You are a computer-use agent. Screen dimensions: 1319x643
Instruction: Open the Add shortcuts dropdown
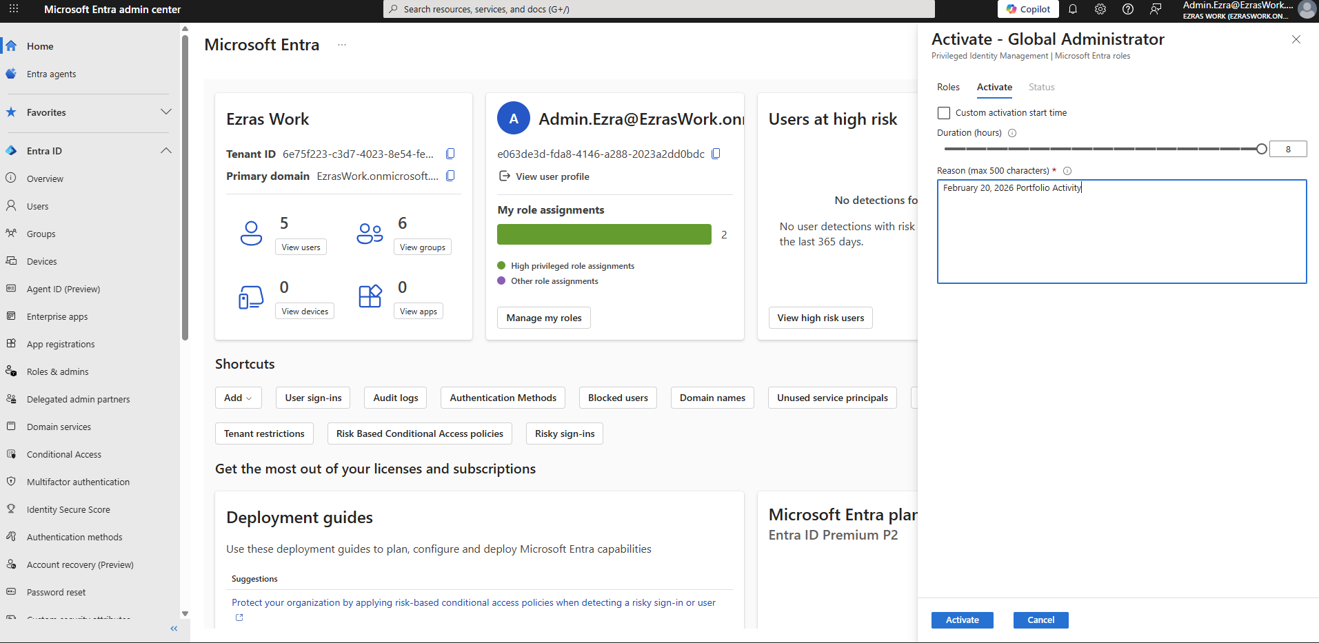click(x=238, y=398)
